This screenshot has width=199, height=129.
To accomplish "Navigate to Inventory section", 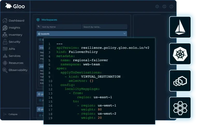I will coord(15,35).
